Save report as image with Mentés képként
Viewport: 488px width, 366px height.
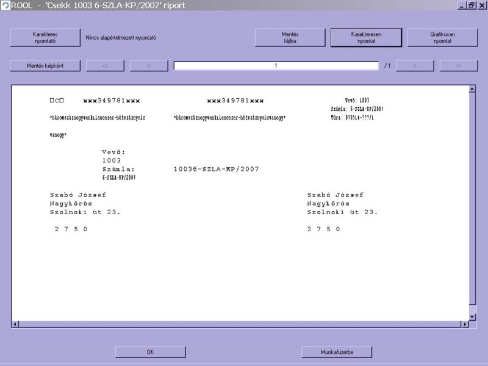pyautogui.click(x=45, y=66)
